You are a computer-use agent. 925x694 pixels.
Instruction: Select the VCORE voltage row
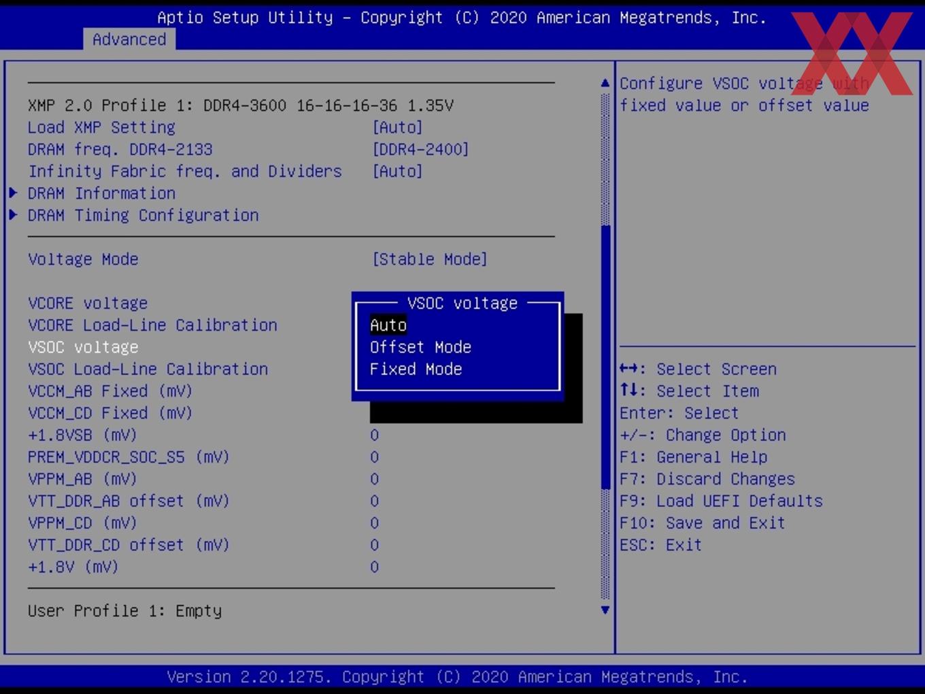(88, 303)
